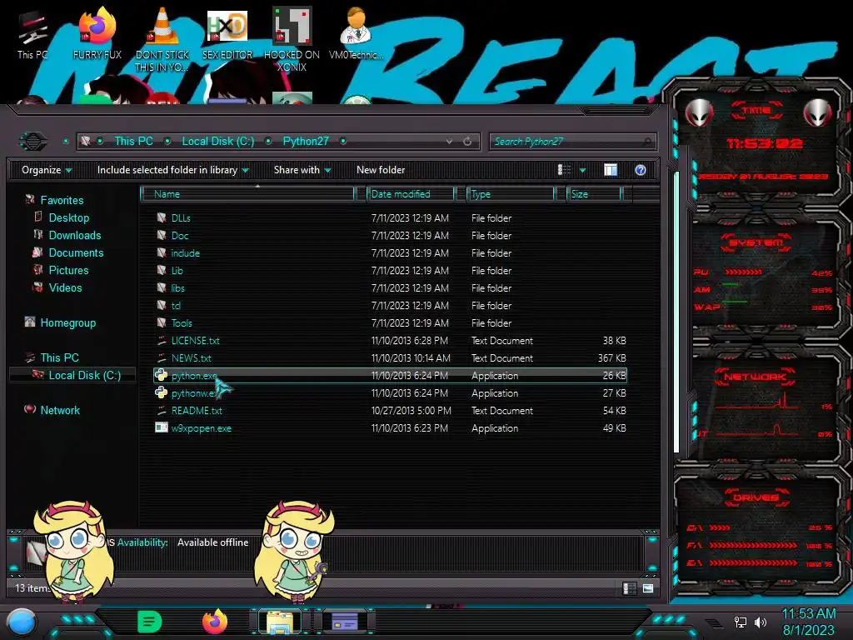Image resolution: width=853 pixels, height=640 pixels.
Task: Refresh the Python27 folder address bar
Action: point(467,142)
